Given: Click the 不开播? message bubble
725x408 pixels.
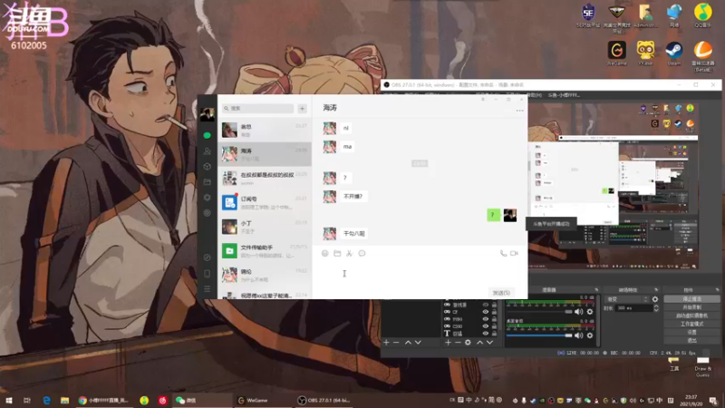Looking at the screenshot, I should pyautogui.click(x=353, y=197).
